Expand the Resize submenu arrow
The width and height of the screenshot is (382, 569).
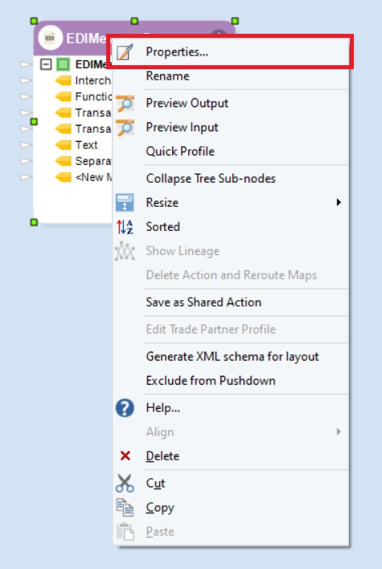coord(339,202)
